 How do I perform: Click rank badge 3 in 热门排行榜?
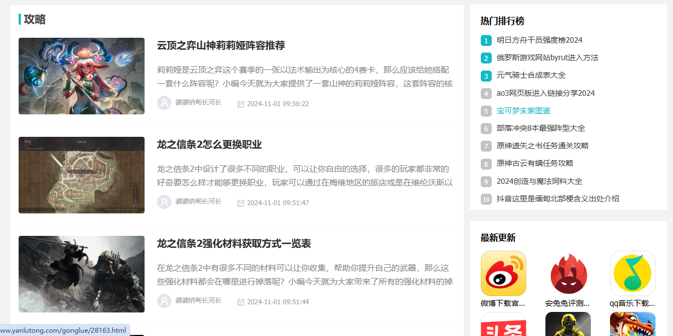point(486,76)
